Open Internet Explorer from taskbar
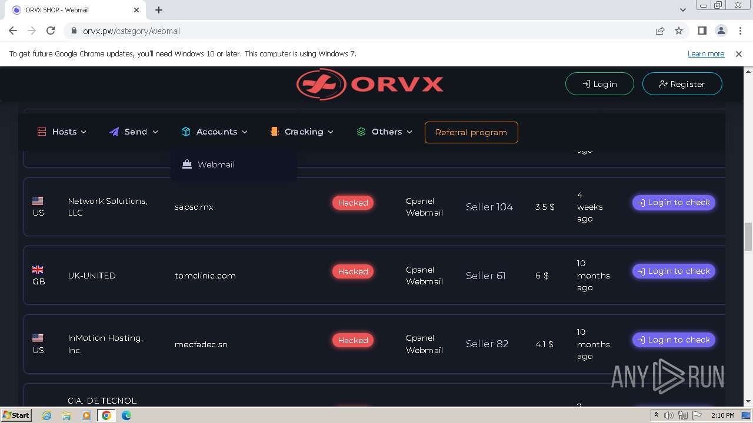This screenshot has height=423, width=753. point(47,415)
